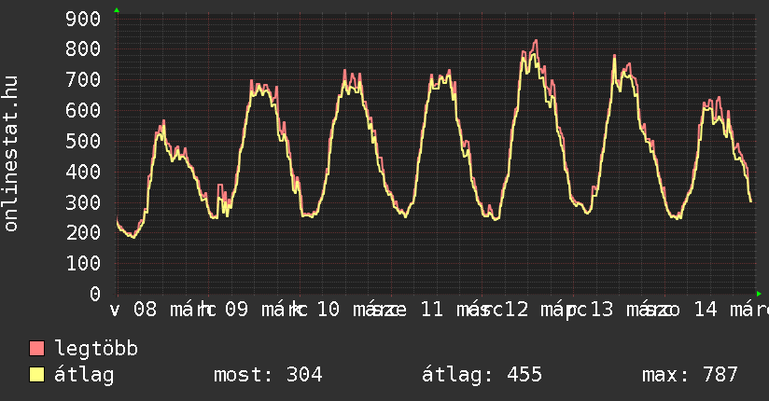Click the onlinestat.hu vertical watermark text

click(12, 155)
